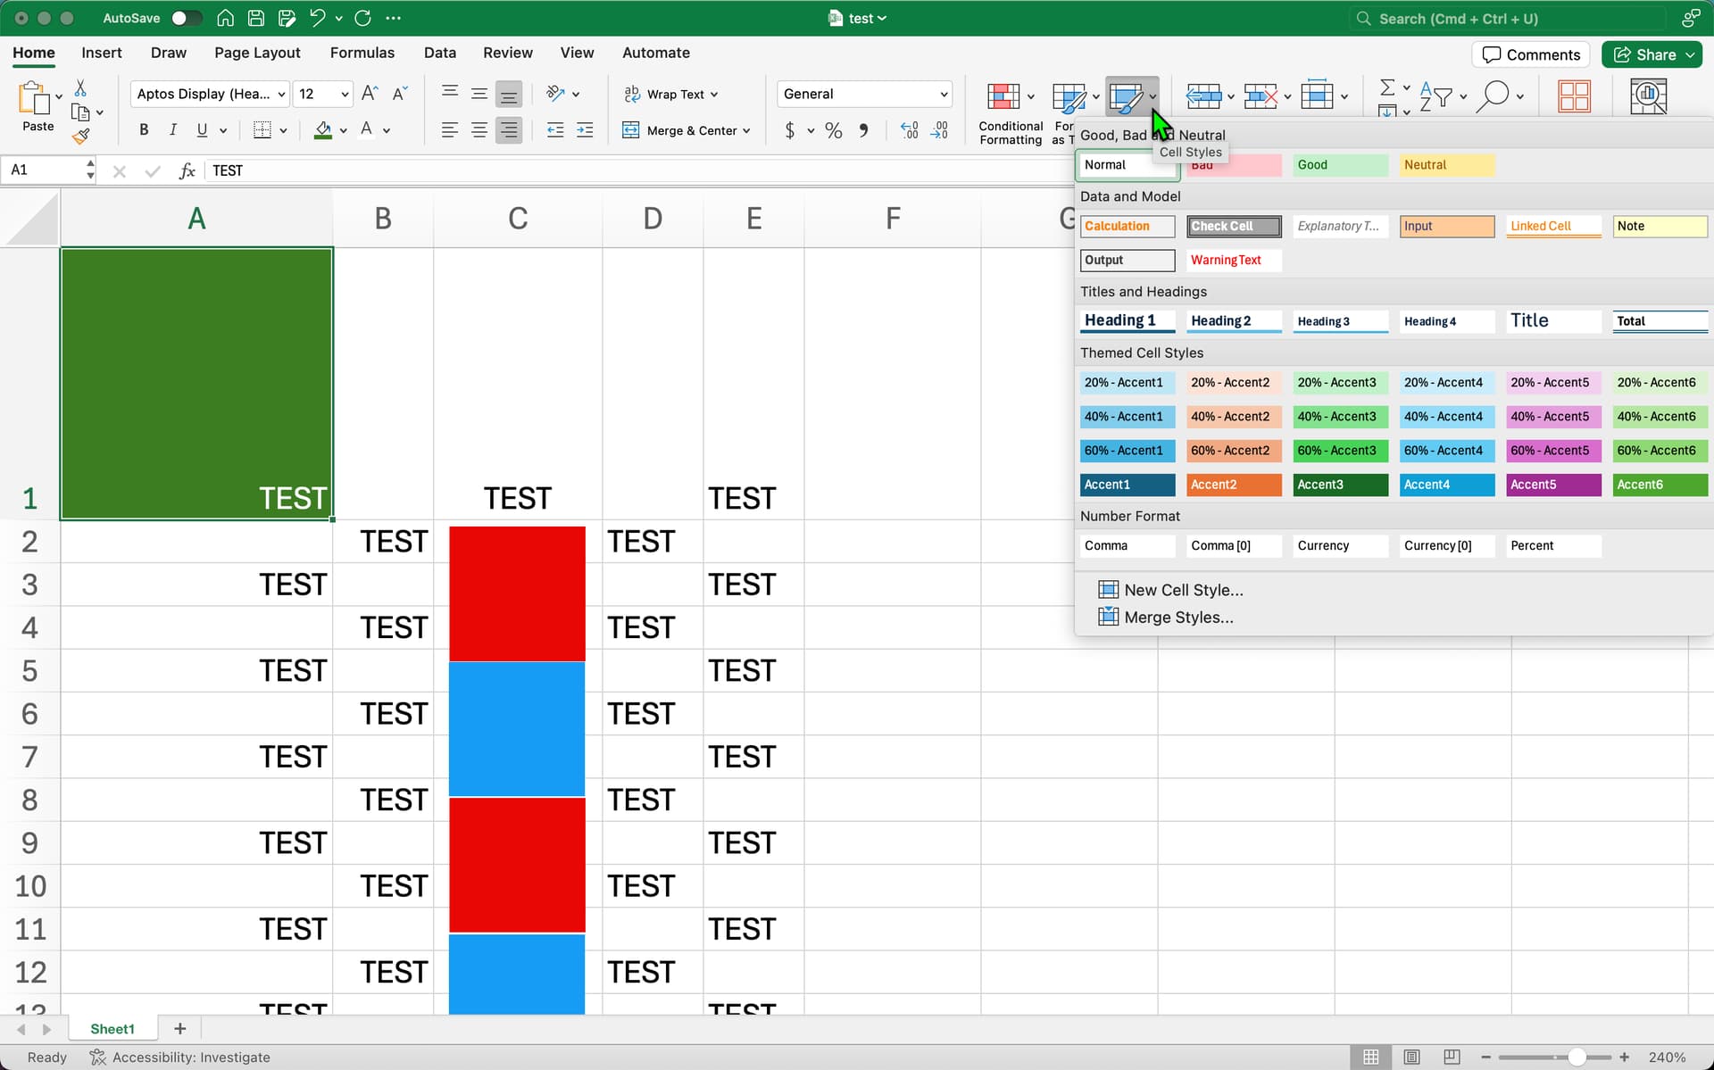Select the Format Painter brush

pos(80,137)
